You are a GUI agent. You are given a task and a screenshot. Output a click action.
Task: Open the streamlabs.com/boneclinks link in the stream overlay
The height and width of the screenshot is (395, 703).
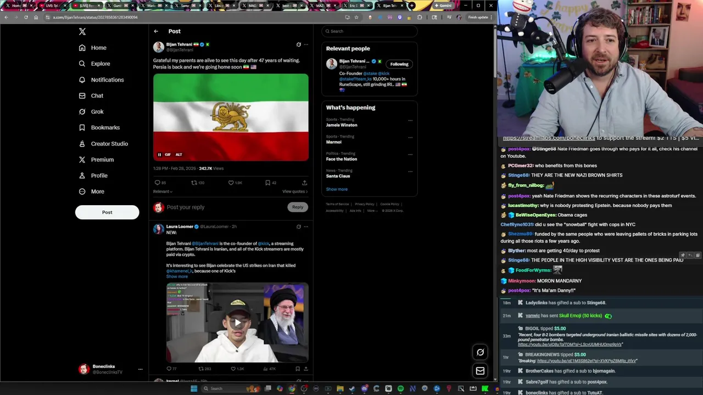pyautogui.click(x=549, y=138)
